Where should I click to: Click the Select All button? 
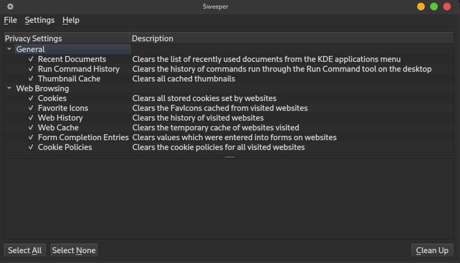point(25,250)
